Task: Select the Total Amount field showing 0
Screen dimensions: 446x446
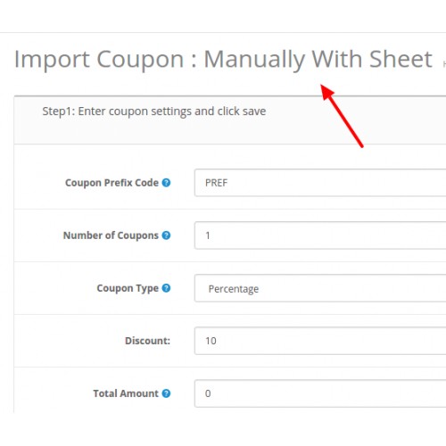Action: coord(320,393)
